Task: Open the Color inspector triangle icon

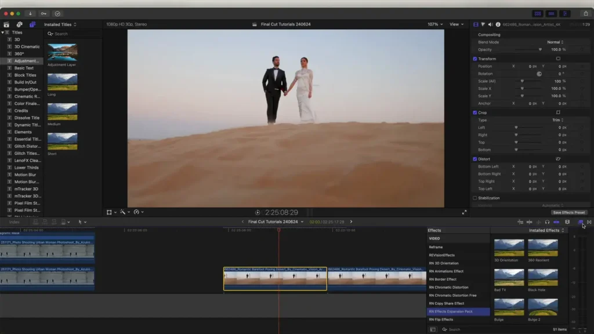Action: pos(483,24)
